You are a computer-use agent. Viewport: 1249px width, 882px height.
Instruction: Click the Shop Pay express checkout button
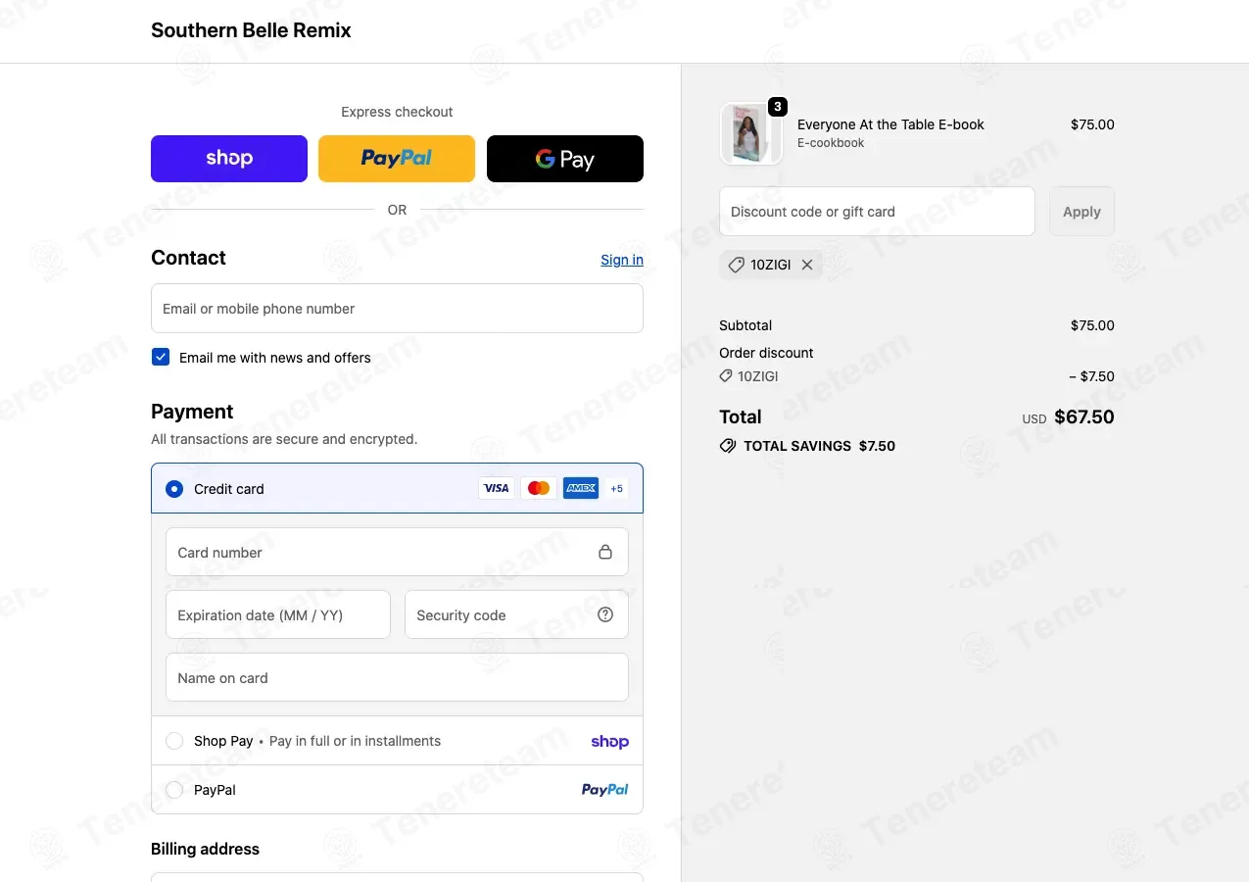click(x=229, y=159)
